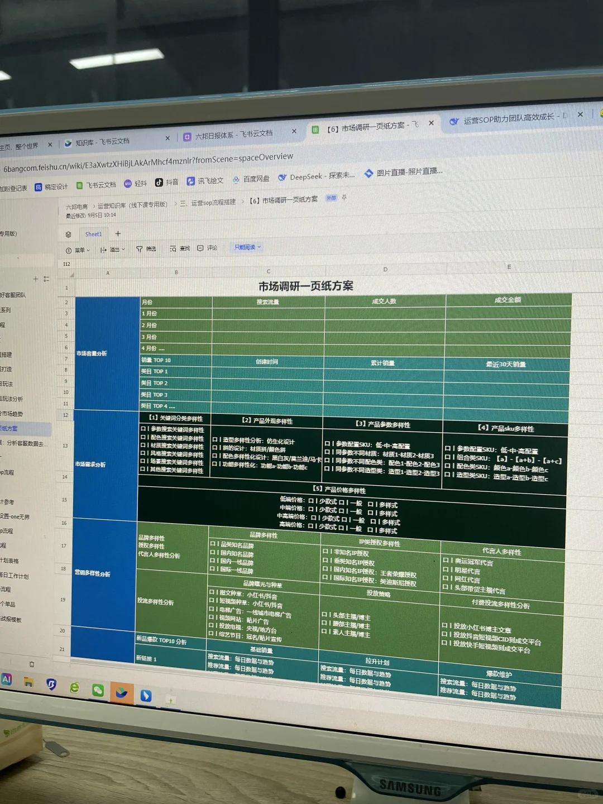603x804 pixels.
Task: Click the 付费投流多样性分析 cell
Action: click(501, 605)
